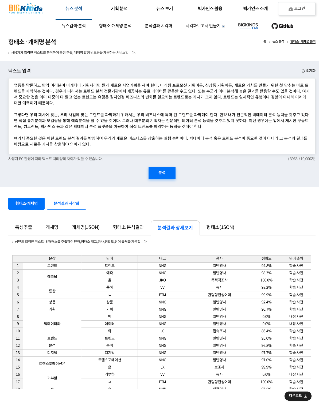This screenshot has height=406, width=319.
Task: Expand the 시각화보고서 만들기 dropdown chevron
Action: point(224,26)
